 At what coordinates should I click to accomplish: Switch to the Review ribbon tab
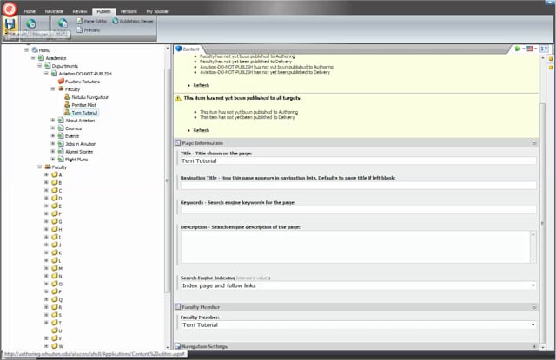[x=79, y=11]
